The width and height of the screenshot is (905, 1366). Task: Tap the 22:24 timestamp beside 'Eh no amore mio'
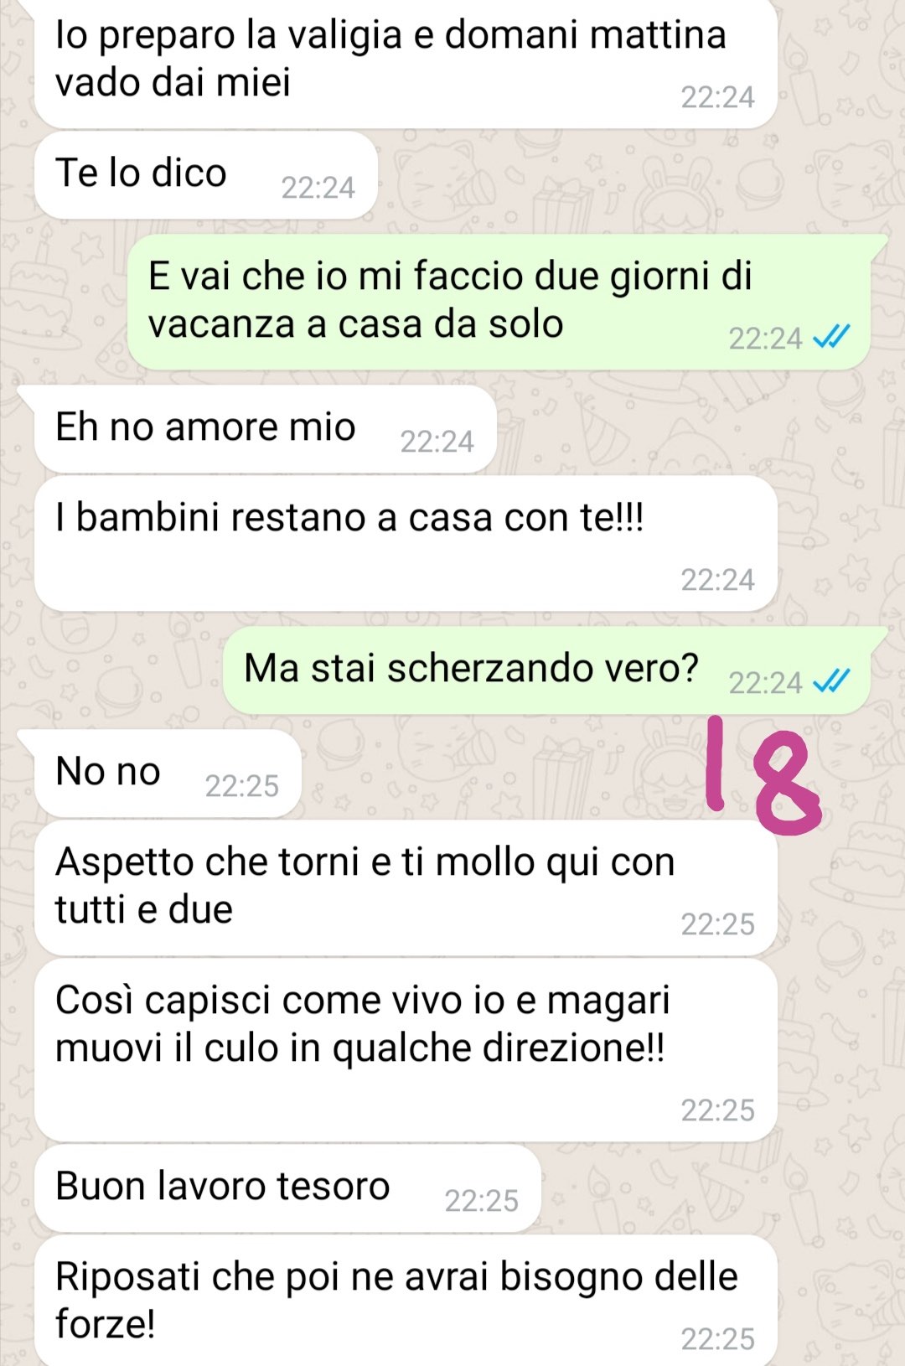pyautogui.click(x=437, y=442)
